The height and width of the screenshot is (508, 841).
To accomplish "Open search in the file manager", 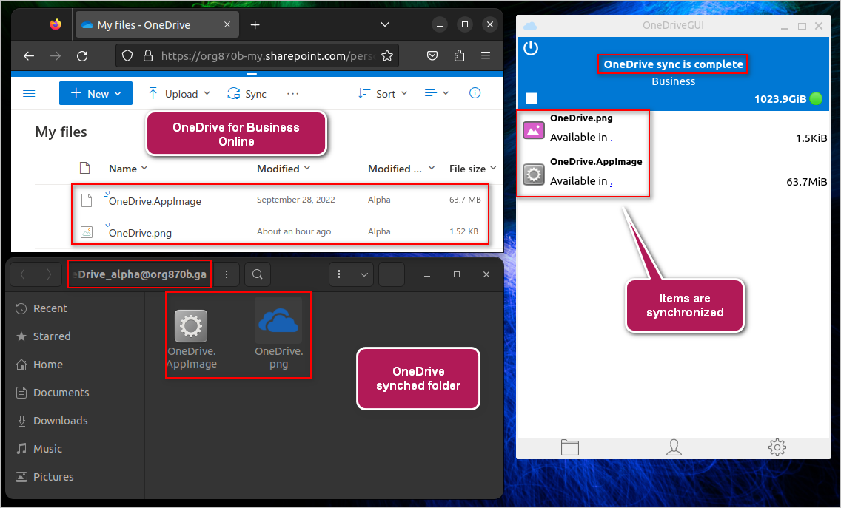I will pos(258,274).
